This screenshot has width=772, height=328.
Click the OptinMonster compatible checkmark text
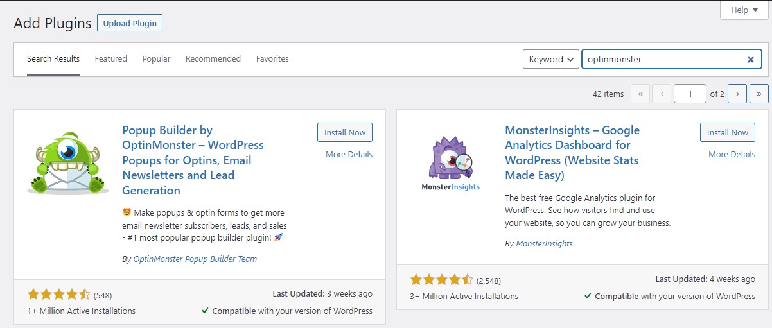click(286, 311)
